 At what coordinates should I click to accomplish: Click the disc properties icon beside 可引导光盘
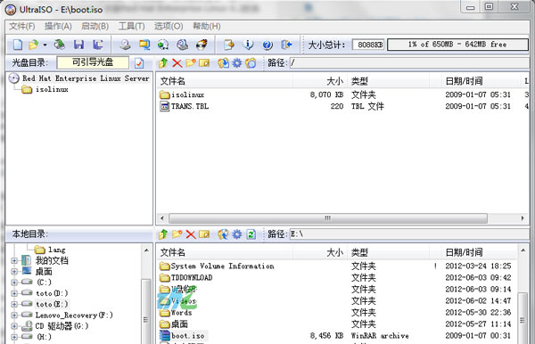coord(139,63)
